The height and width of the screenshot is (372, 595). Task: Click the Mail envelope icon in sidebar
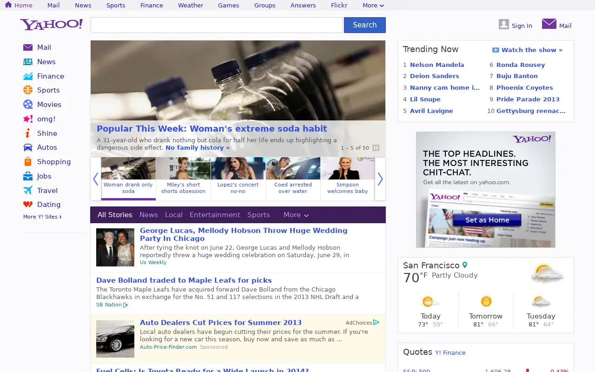pos(28,47)
